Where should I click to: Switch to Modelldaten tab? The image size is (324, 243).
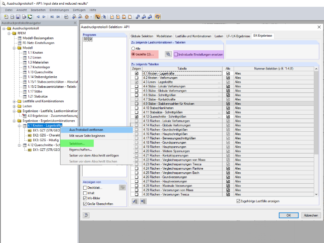point(164,36)
